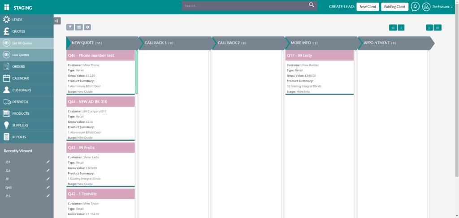Click the New Quote column scrollbar
Screen dimensions: 459x218
[x=136, y=72]
